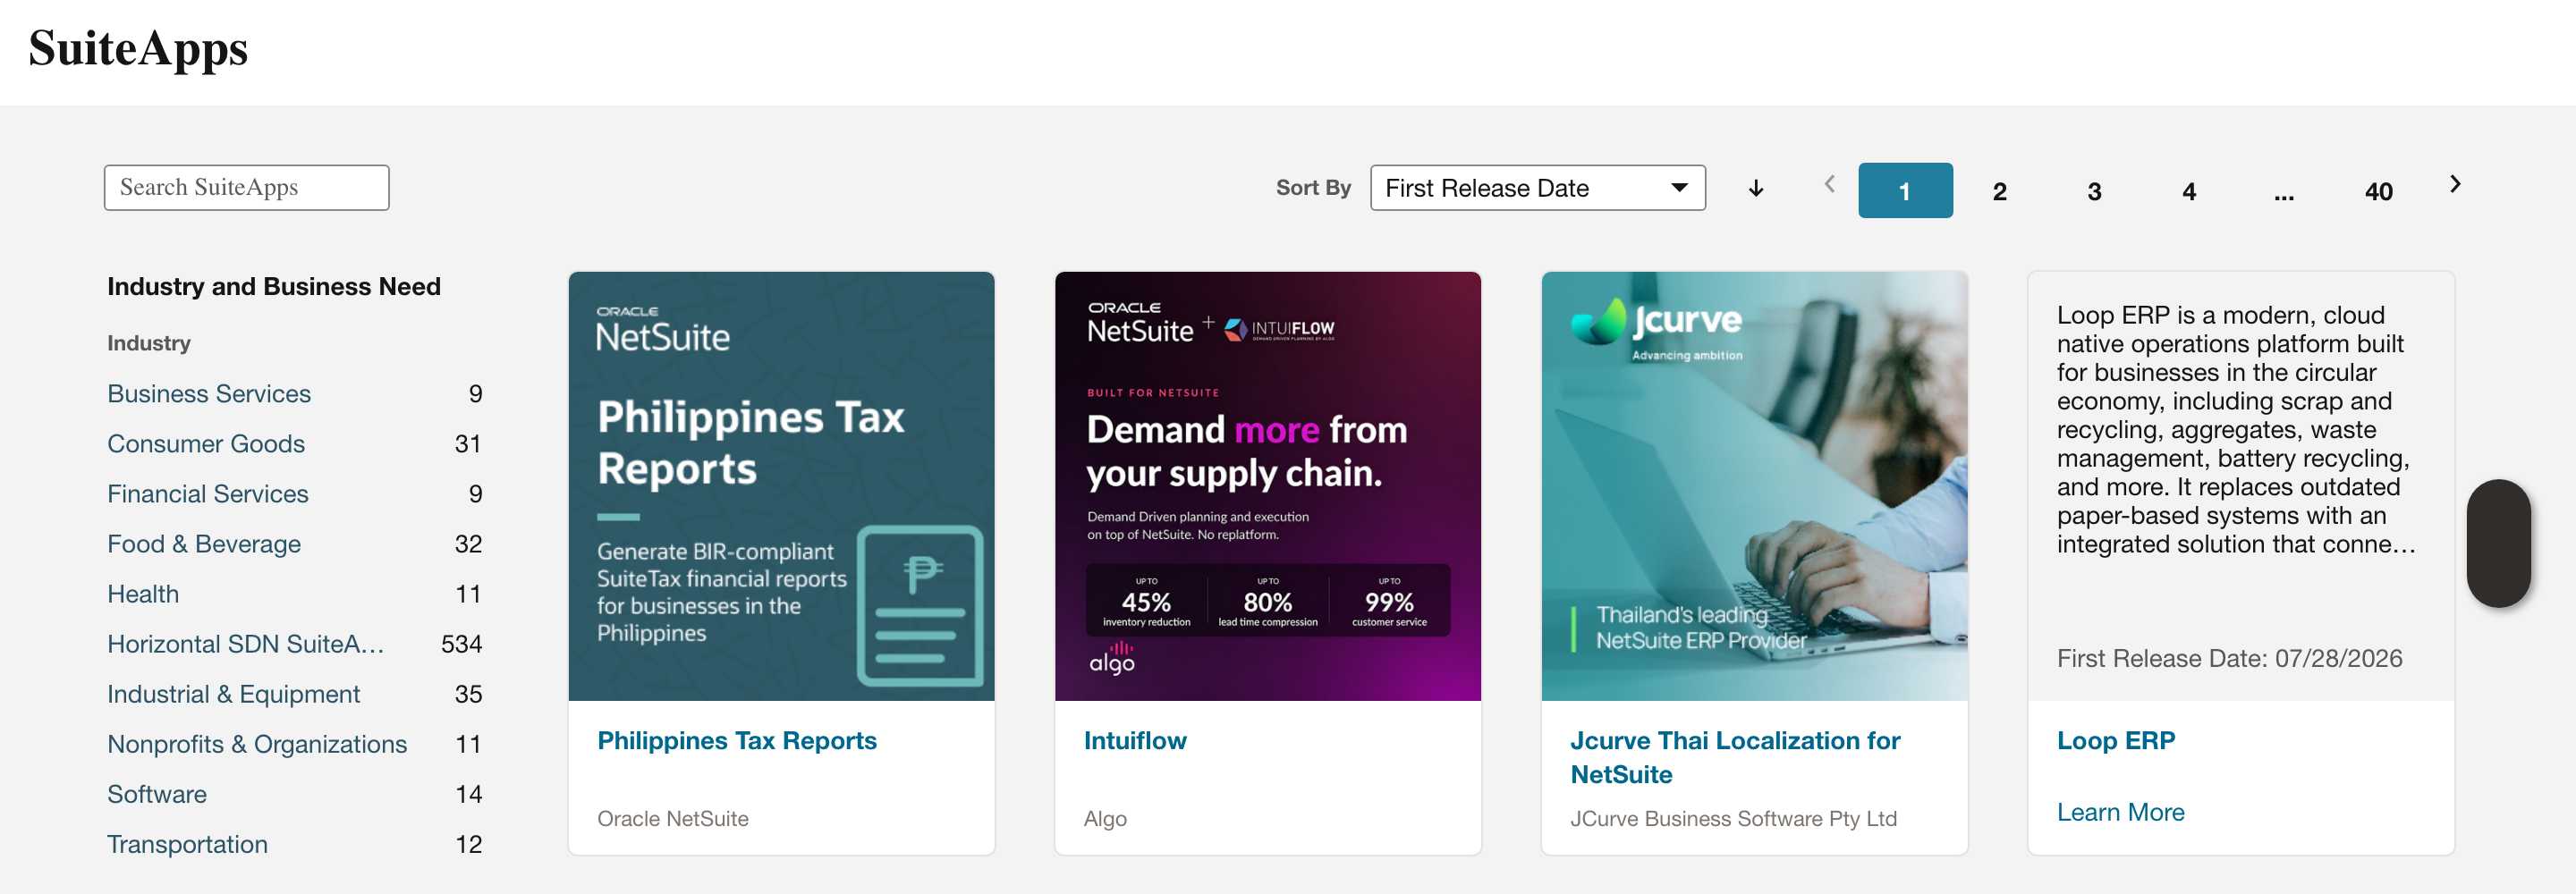The width and height of the screenshot is (2576, 894).
Task: Filter by Industrial & Equipment industry
Action: (233, 694)
